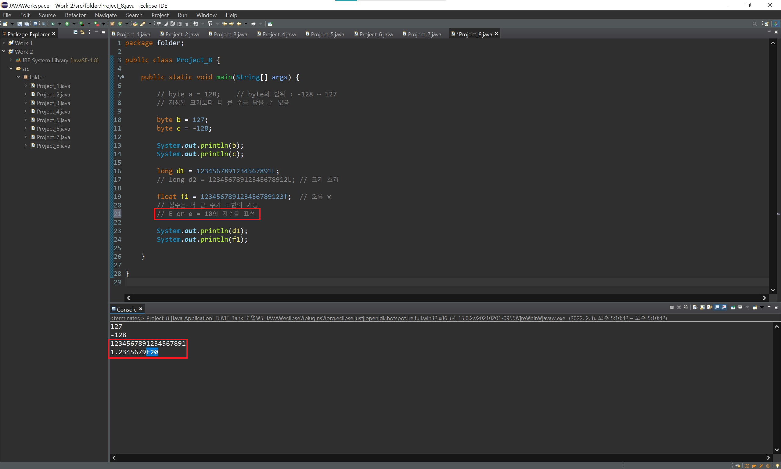
Task: Click Clear Console icon
Action: click(x=695, y=307)
